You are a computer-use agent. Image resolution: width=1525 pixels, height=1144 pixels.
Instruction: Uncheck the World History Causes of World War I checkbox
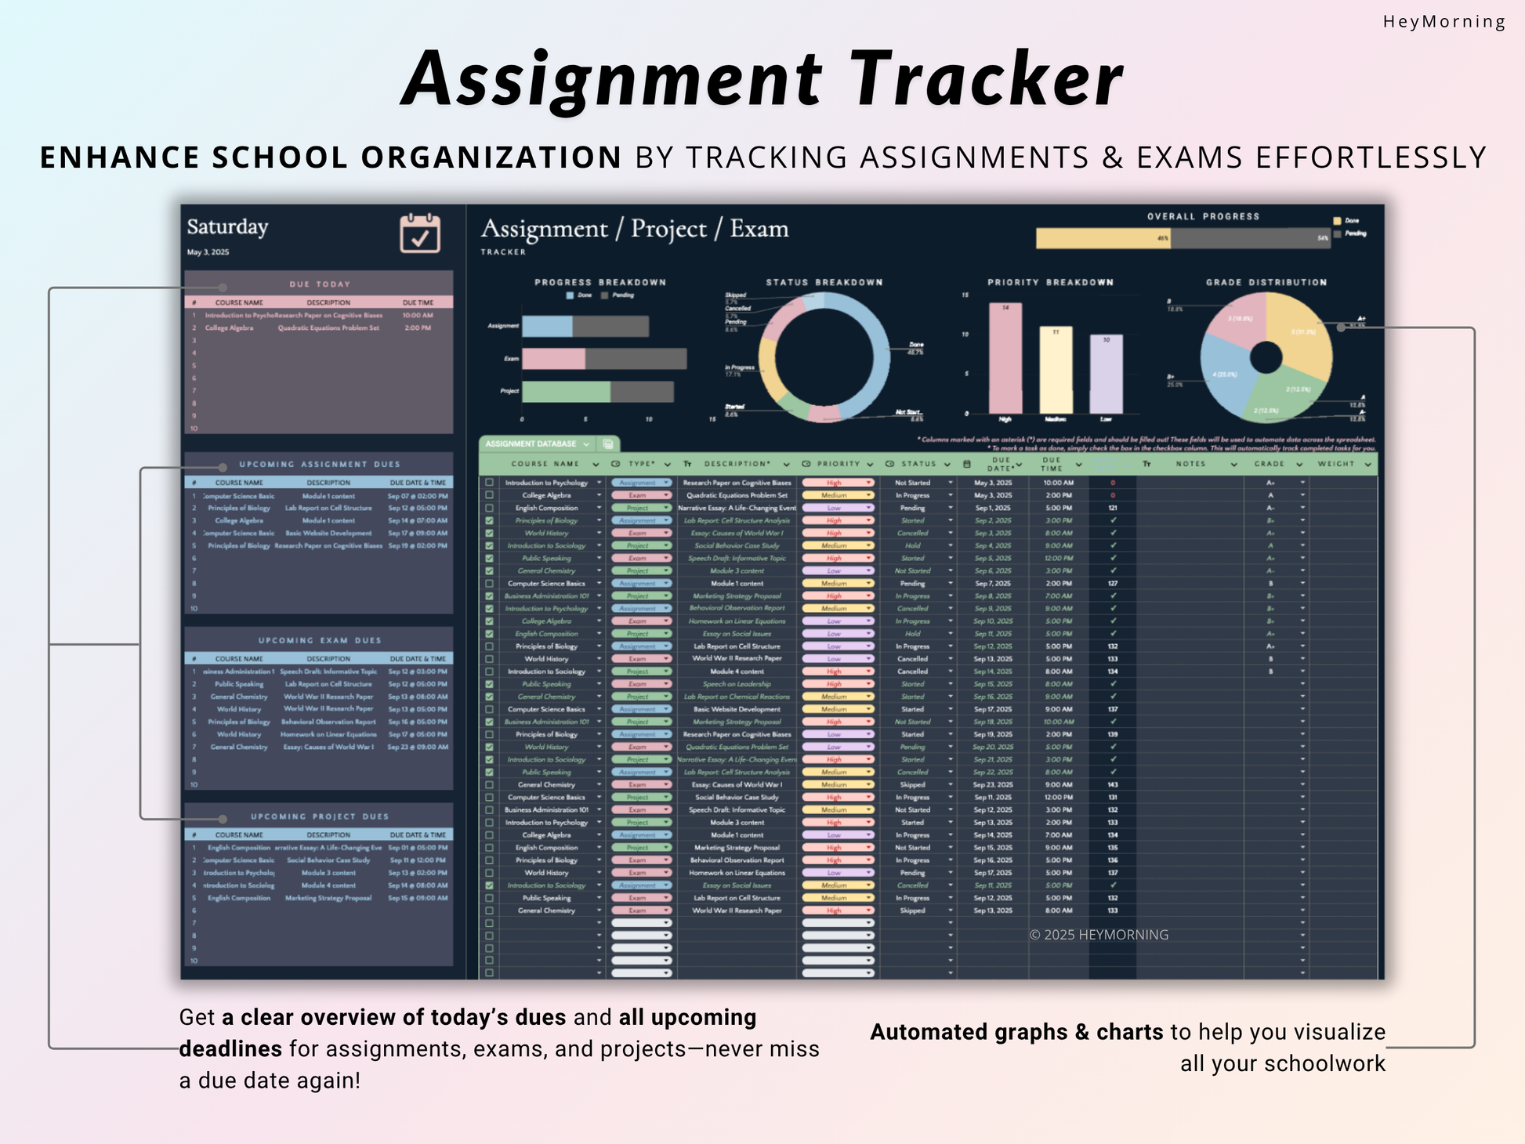[x=490, y=533]
